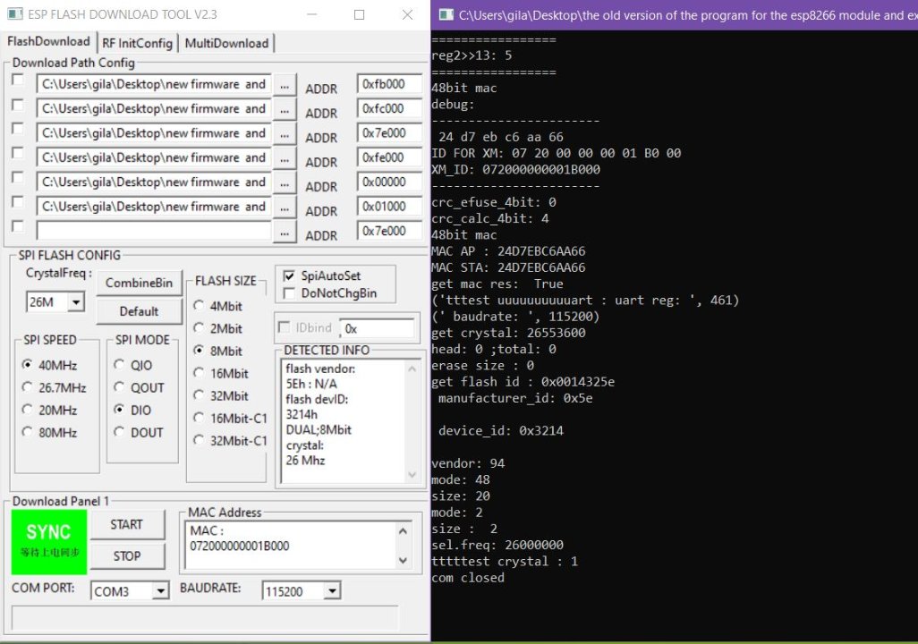918x644 pixels.
Task: Select 16Mbit-C1 flash size
Action: click(x=231, y=419)
